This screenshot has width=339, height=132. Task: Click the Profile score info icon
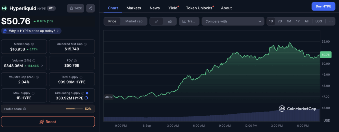pos(25,109)
